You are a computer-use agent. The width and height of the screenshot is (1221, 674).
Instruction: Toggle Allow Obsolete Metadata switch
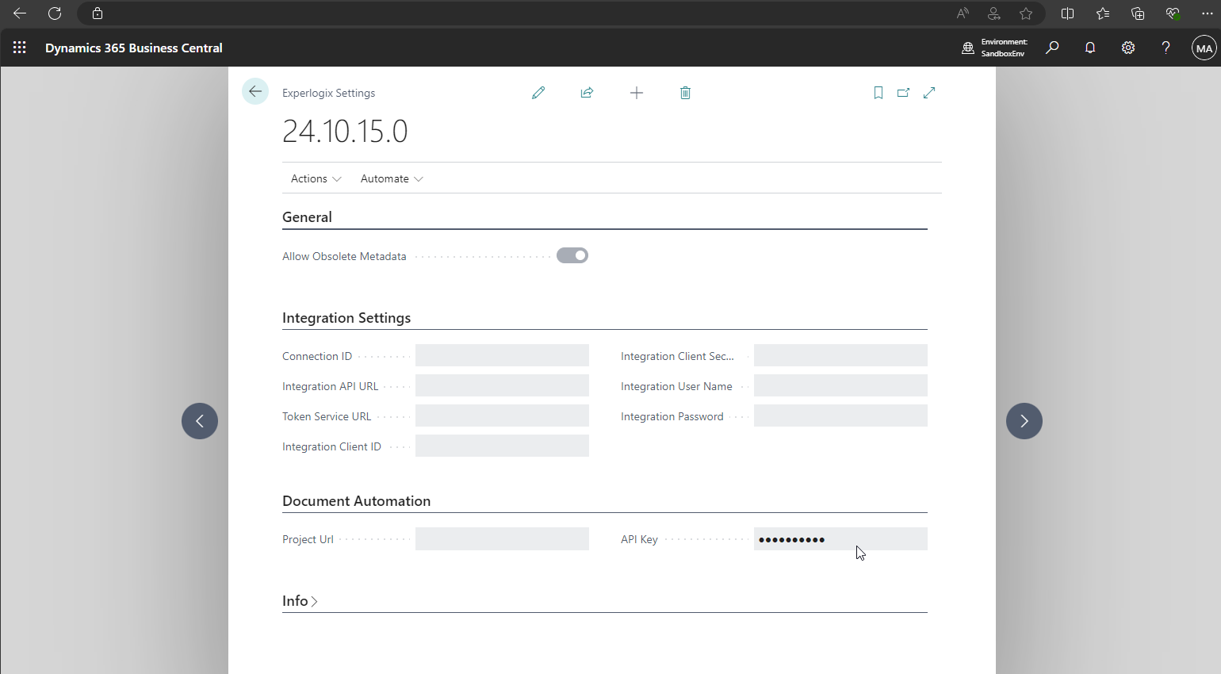coord(572,255)
